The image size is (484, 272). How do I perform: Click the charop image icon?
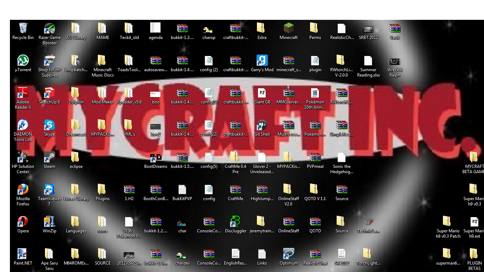click(x=208, y=29)
